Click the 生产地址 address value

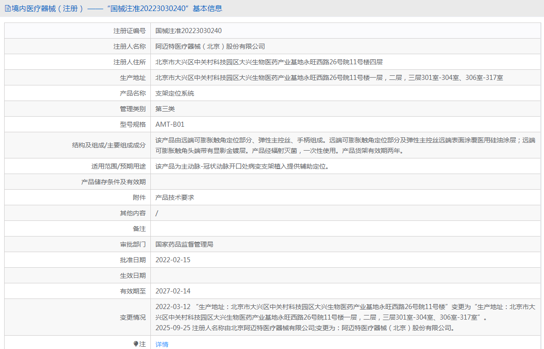[x=329, y=78]
